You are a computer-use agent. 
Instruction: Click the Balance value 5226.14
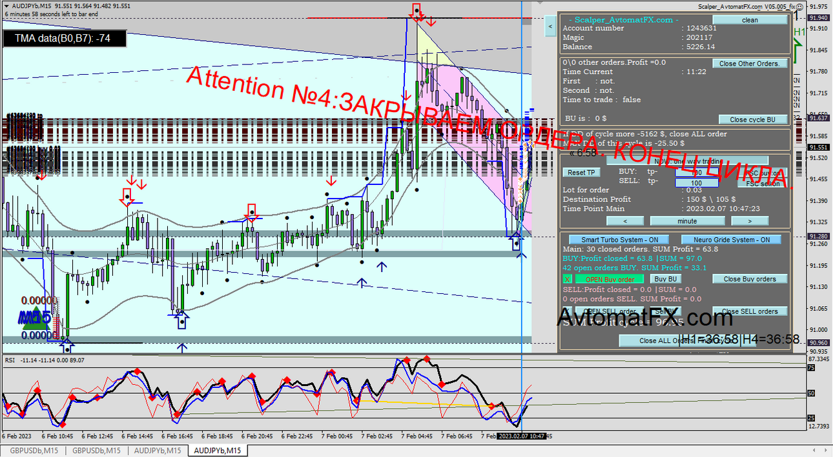pos(701,46)
